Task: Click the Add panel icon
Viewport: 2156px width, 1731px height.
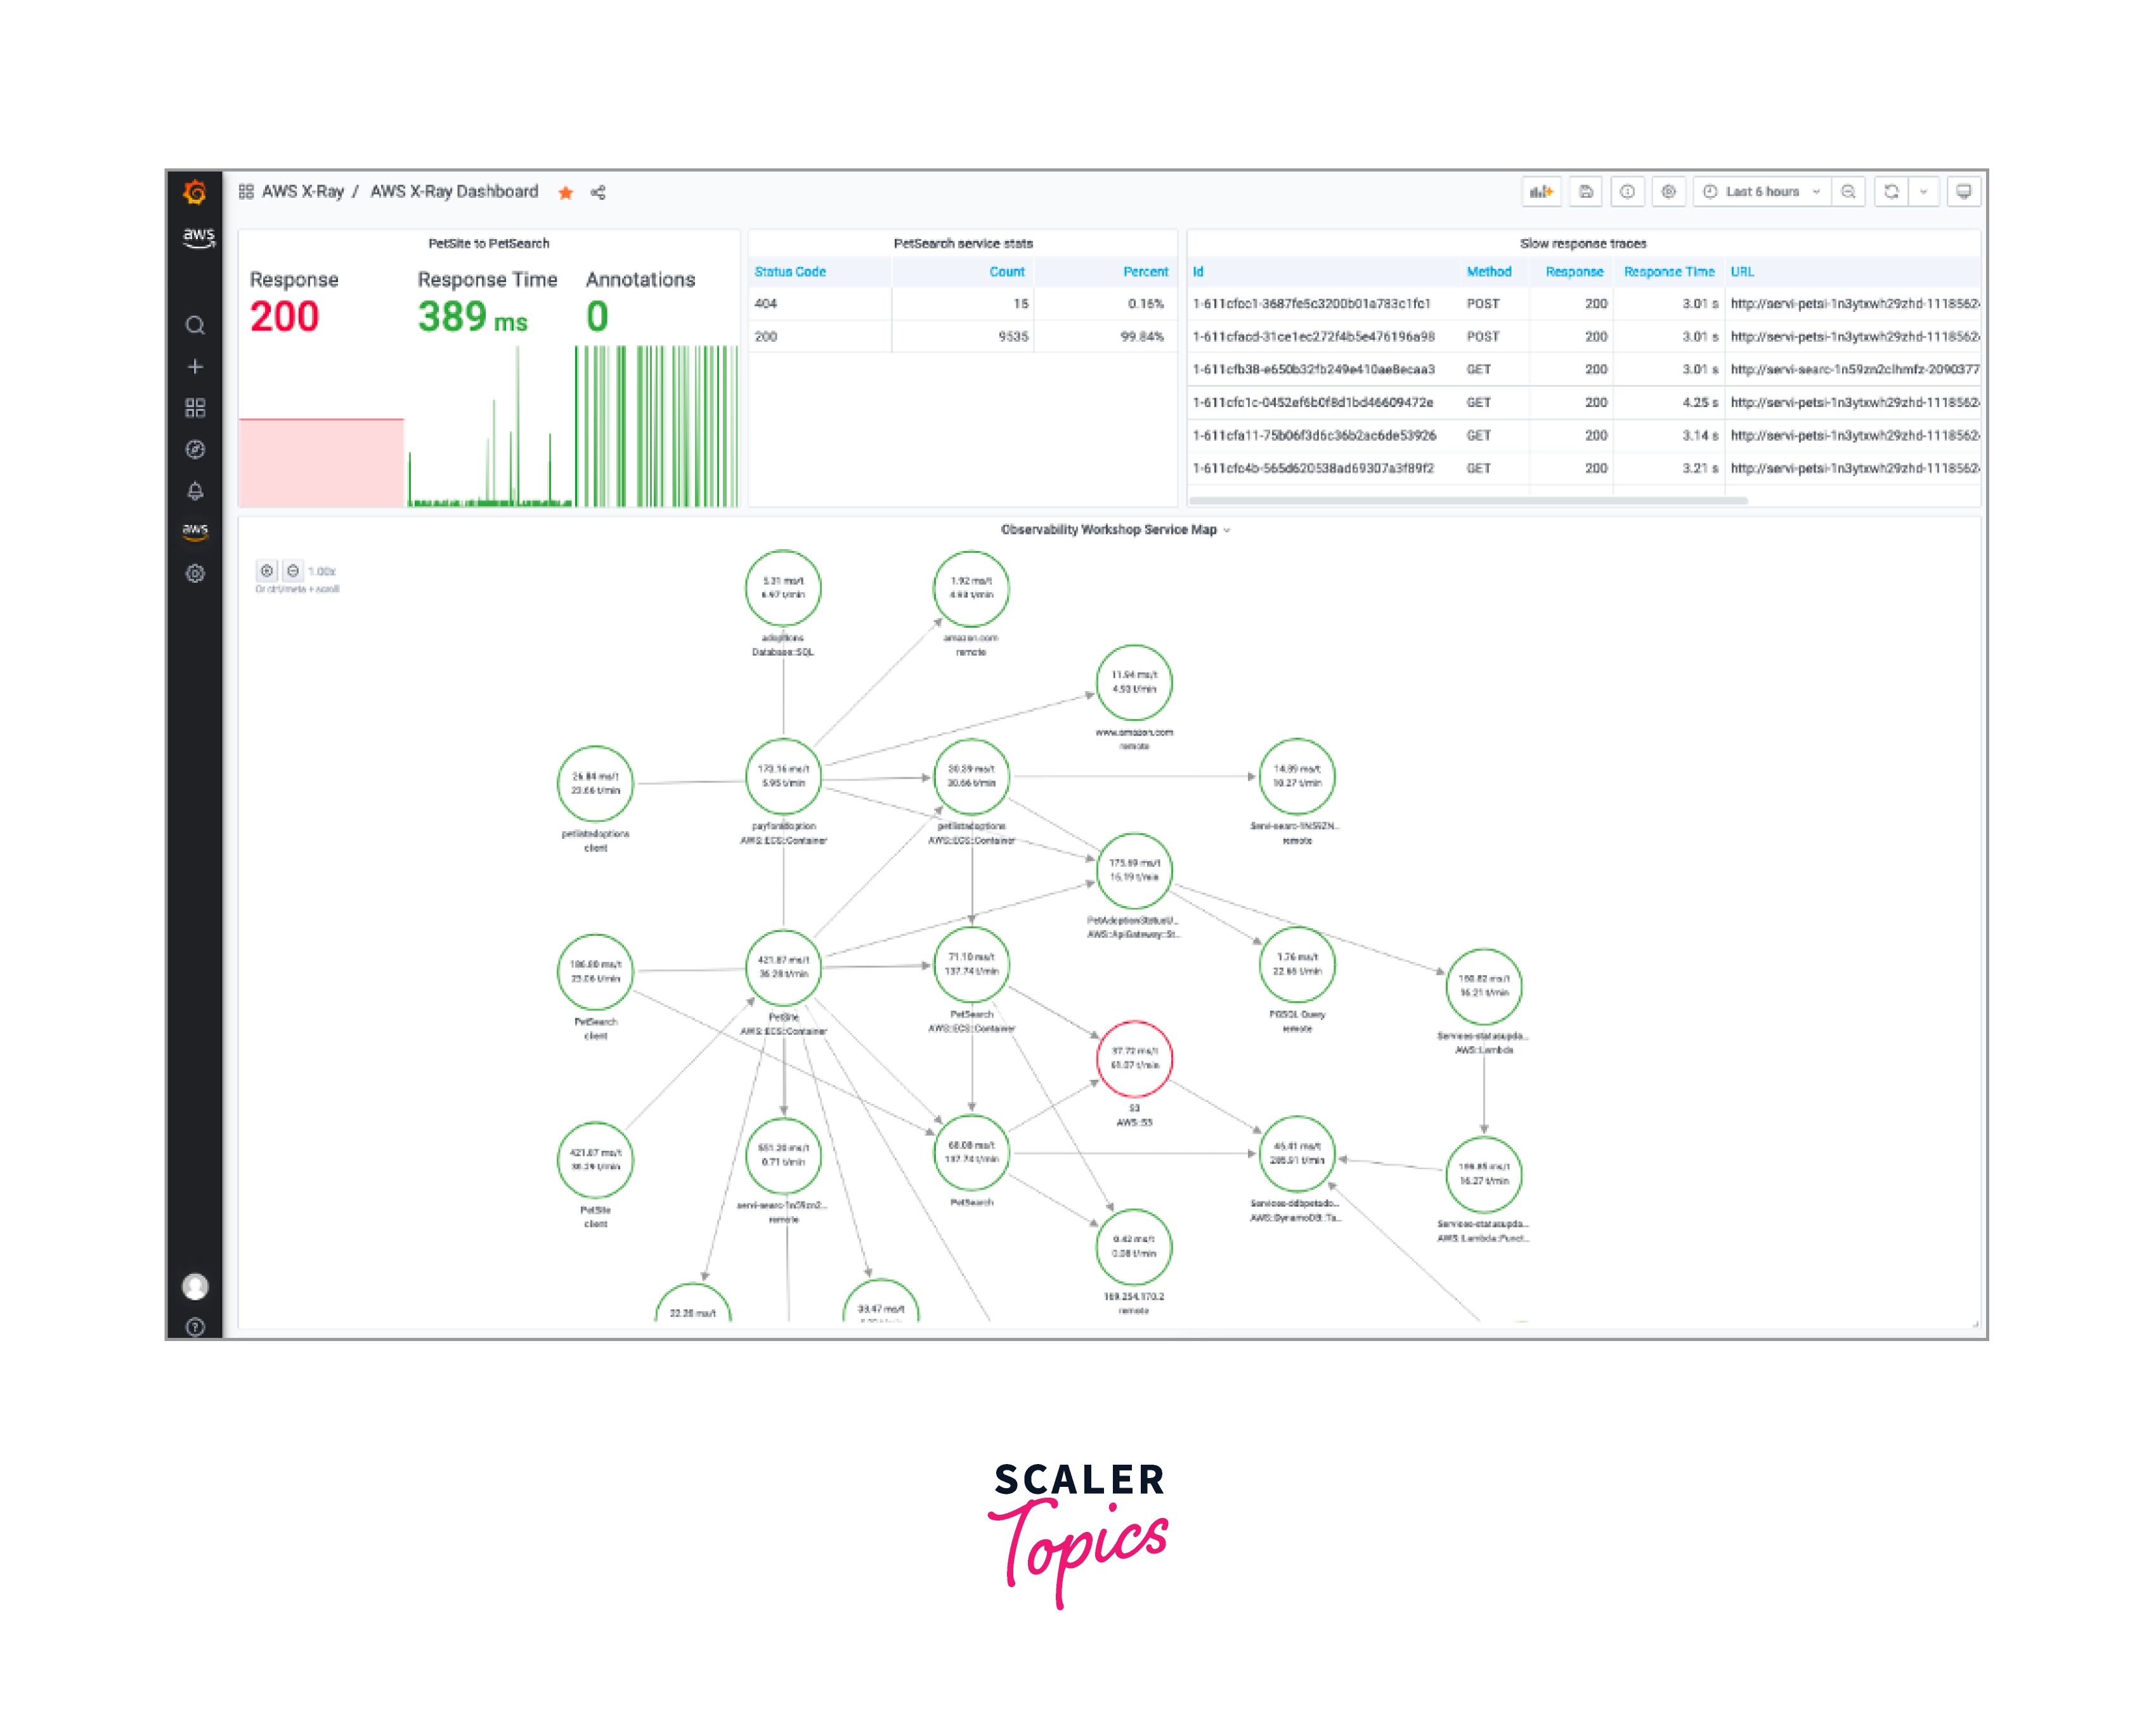Action: point(1541,192)
